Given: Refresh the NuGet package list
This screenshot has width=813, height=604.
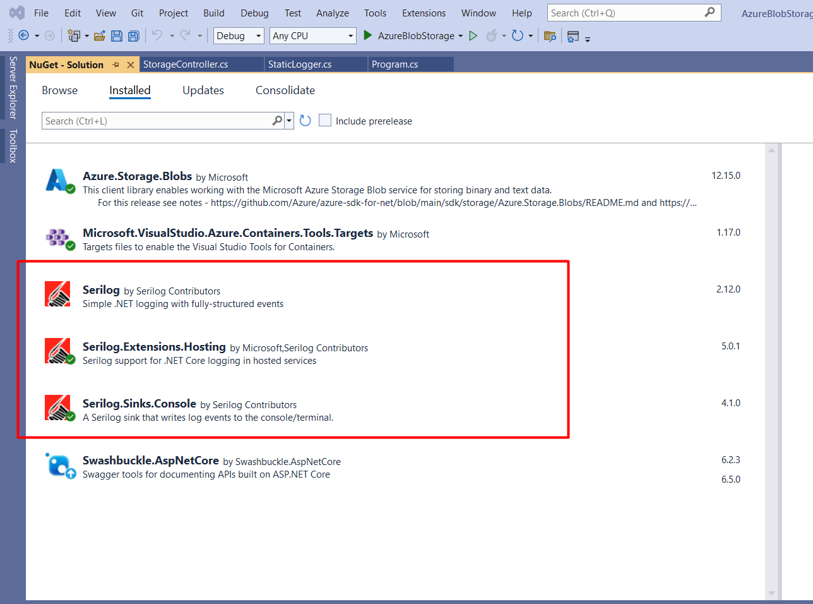Looking at the screenshot, I should 306,121.
